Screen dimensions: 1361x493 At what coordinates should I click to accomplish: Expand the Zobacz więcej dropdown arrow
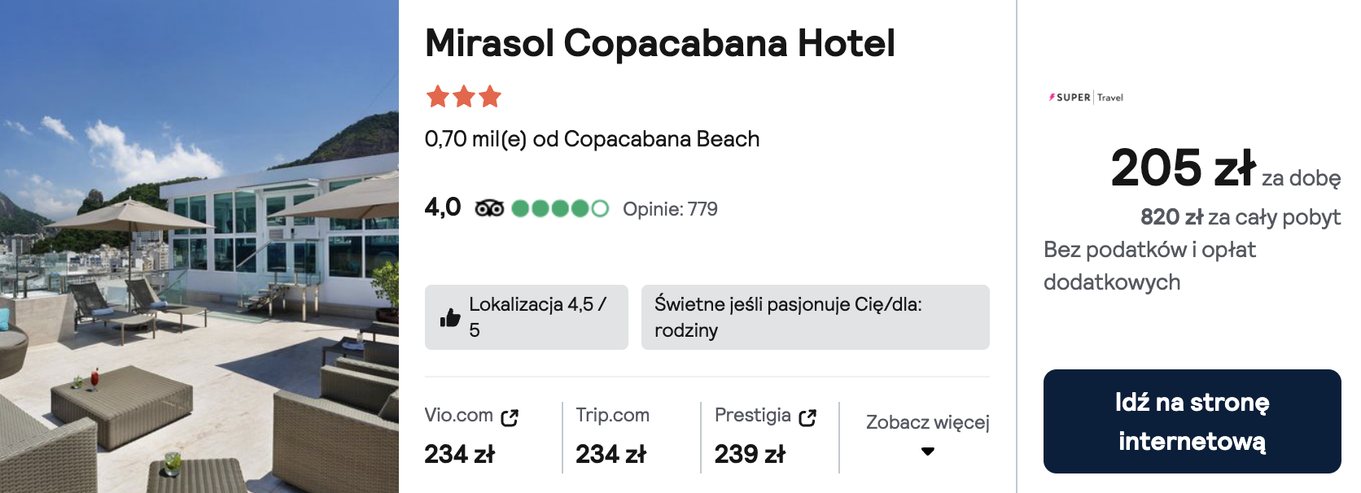coord(927,452)
